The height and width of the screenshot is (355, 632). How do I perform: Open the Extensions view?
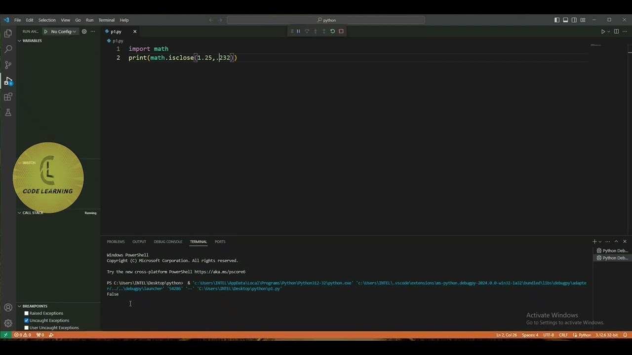click(x=8, y=97)
